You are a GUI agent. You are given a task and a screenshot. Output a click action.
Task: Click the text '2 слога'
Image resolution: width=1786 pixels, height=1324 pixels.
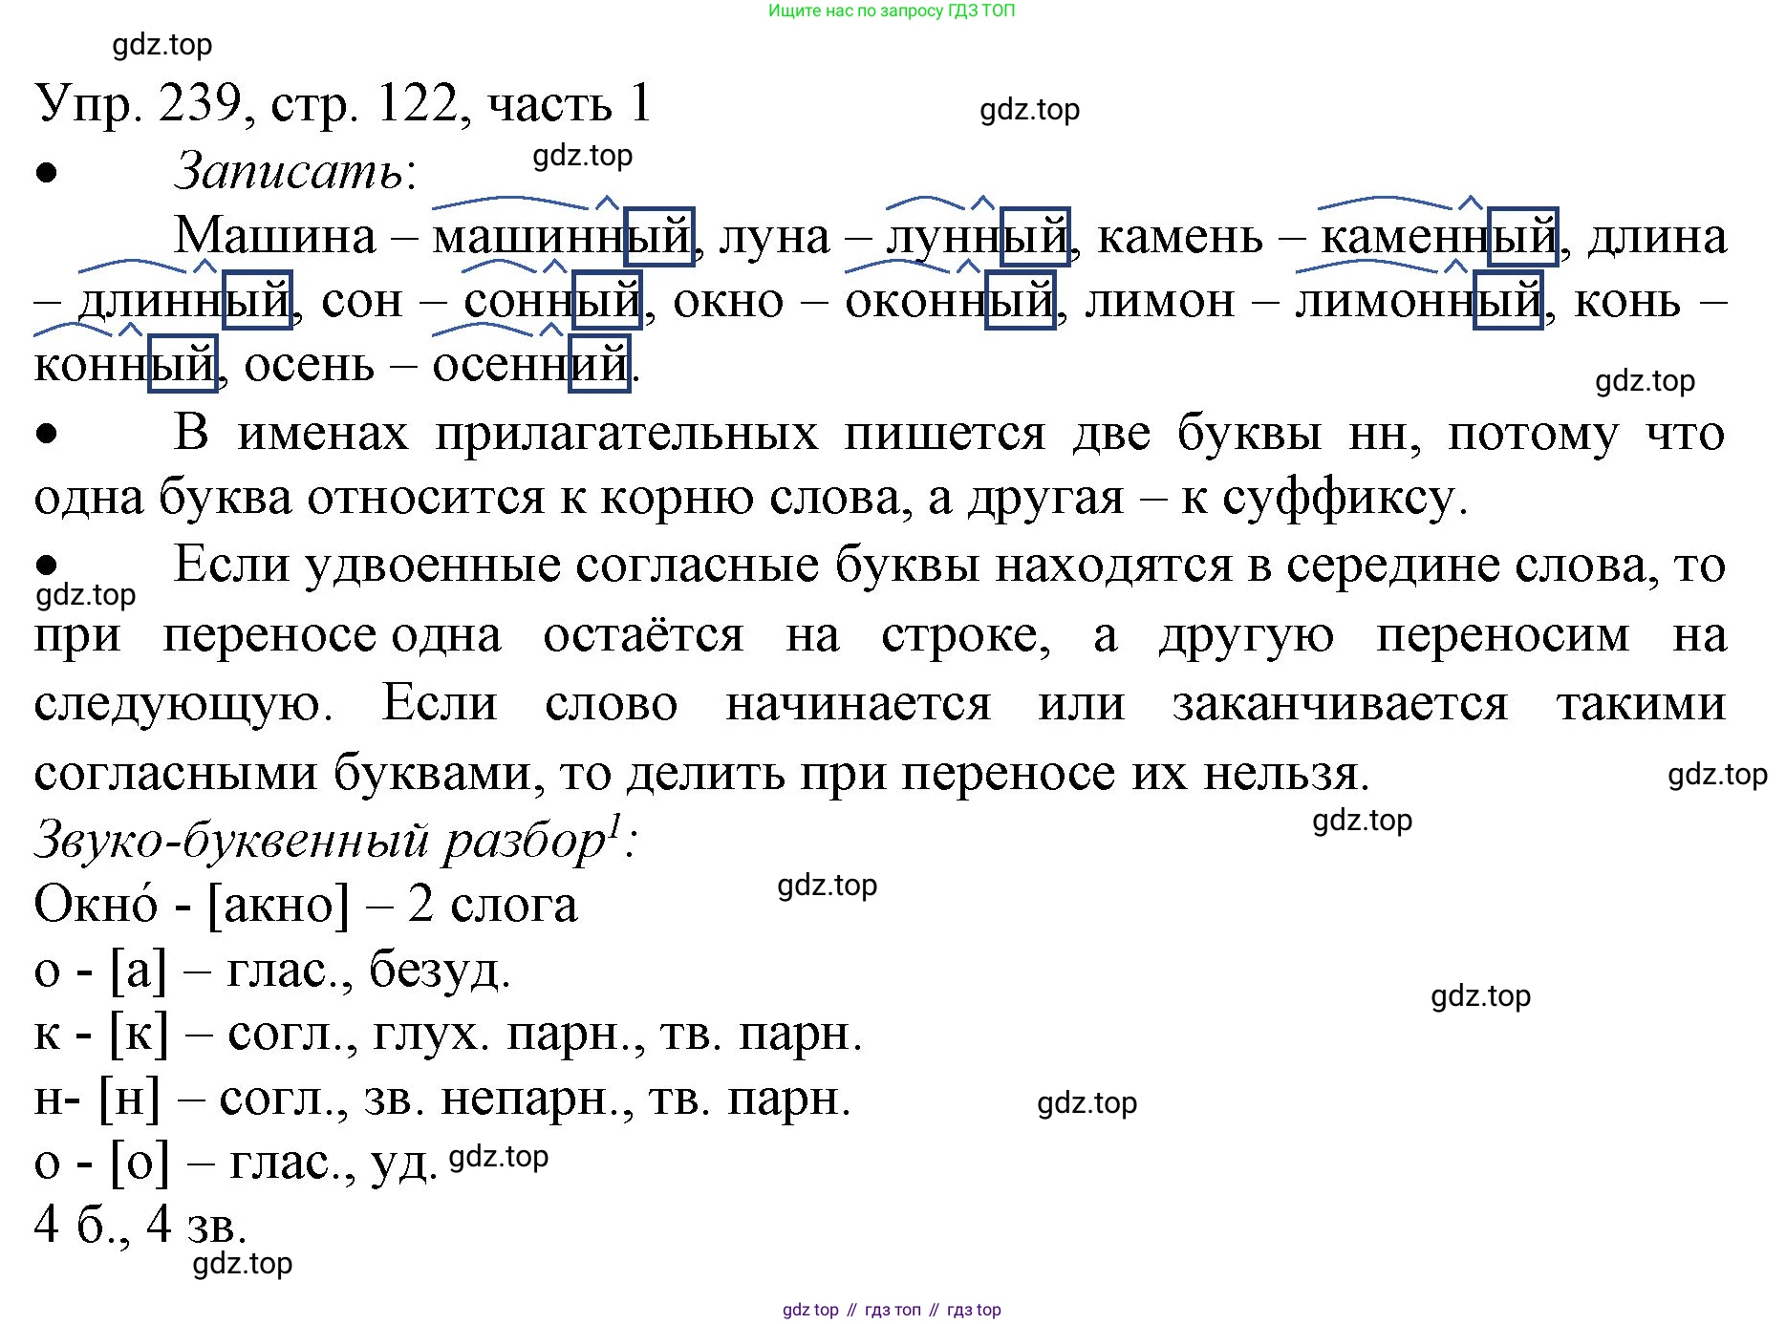click(492, 904)
